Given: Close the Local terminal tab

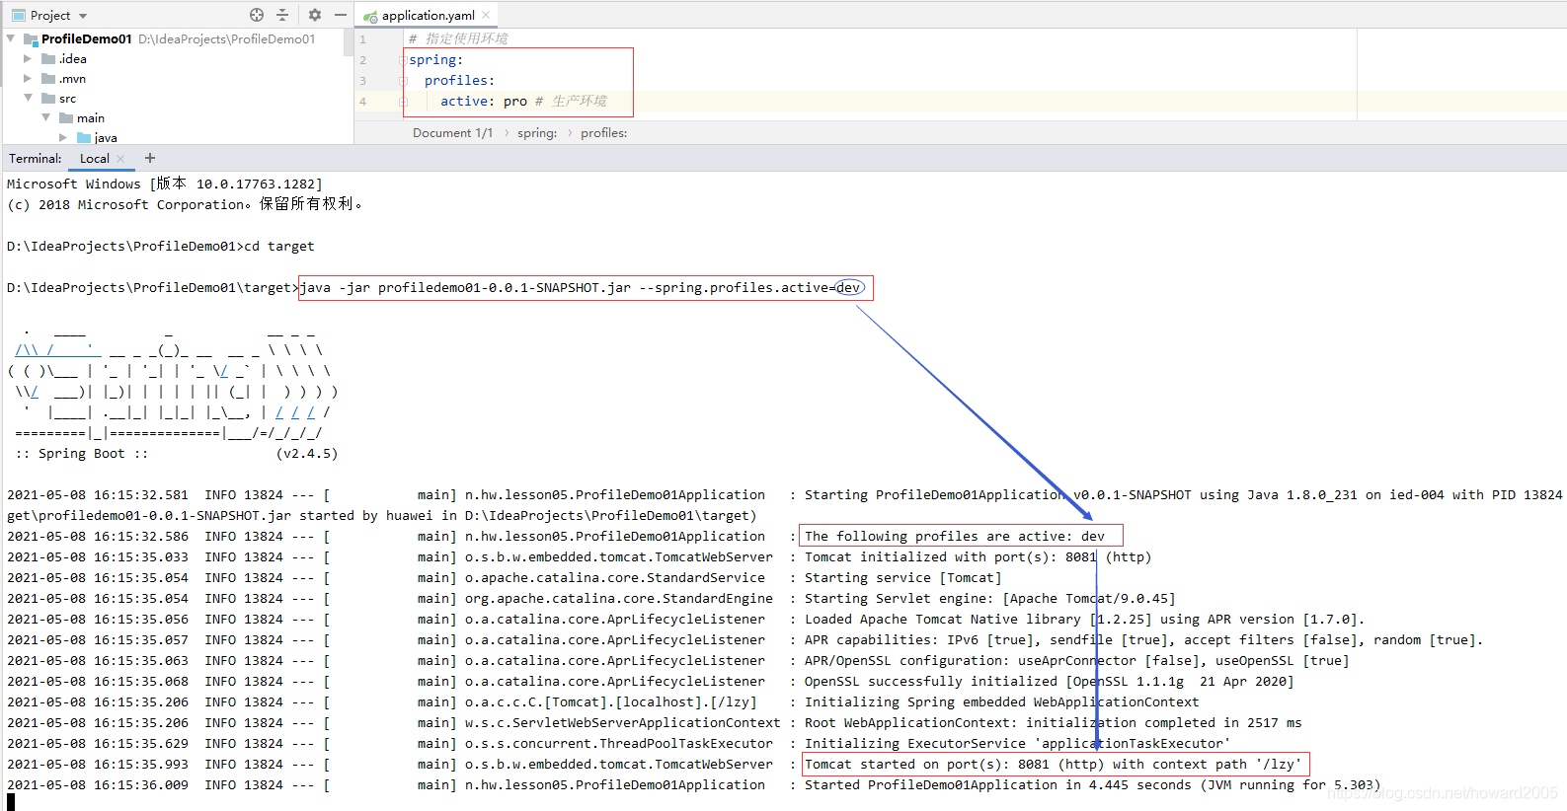Looking at the screenshot, I should pos(120,158).
